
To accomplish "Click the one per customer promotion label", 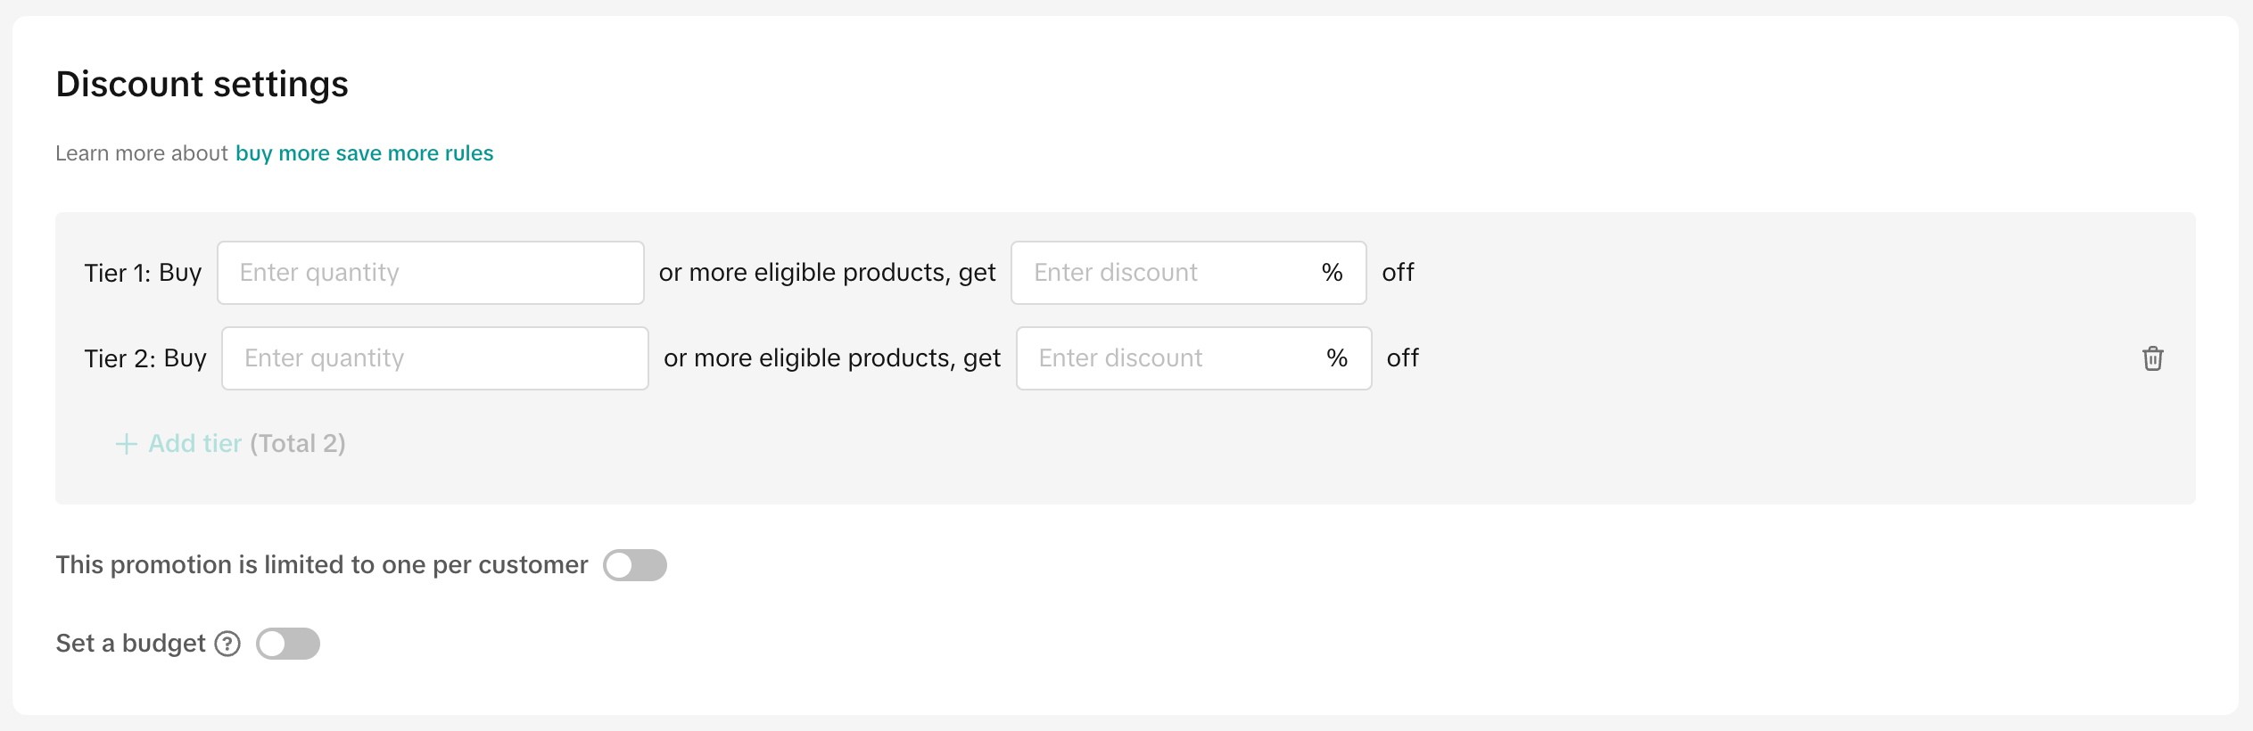I will (x=321, y=565).
